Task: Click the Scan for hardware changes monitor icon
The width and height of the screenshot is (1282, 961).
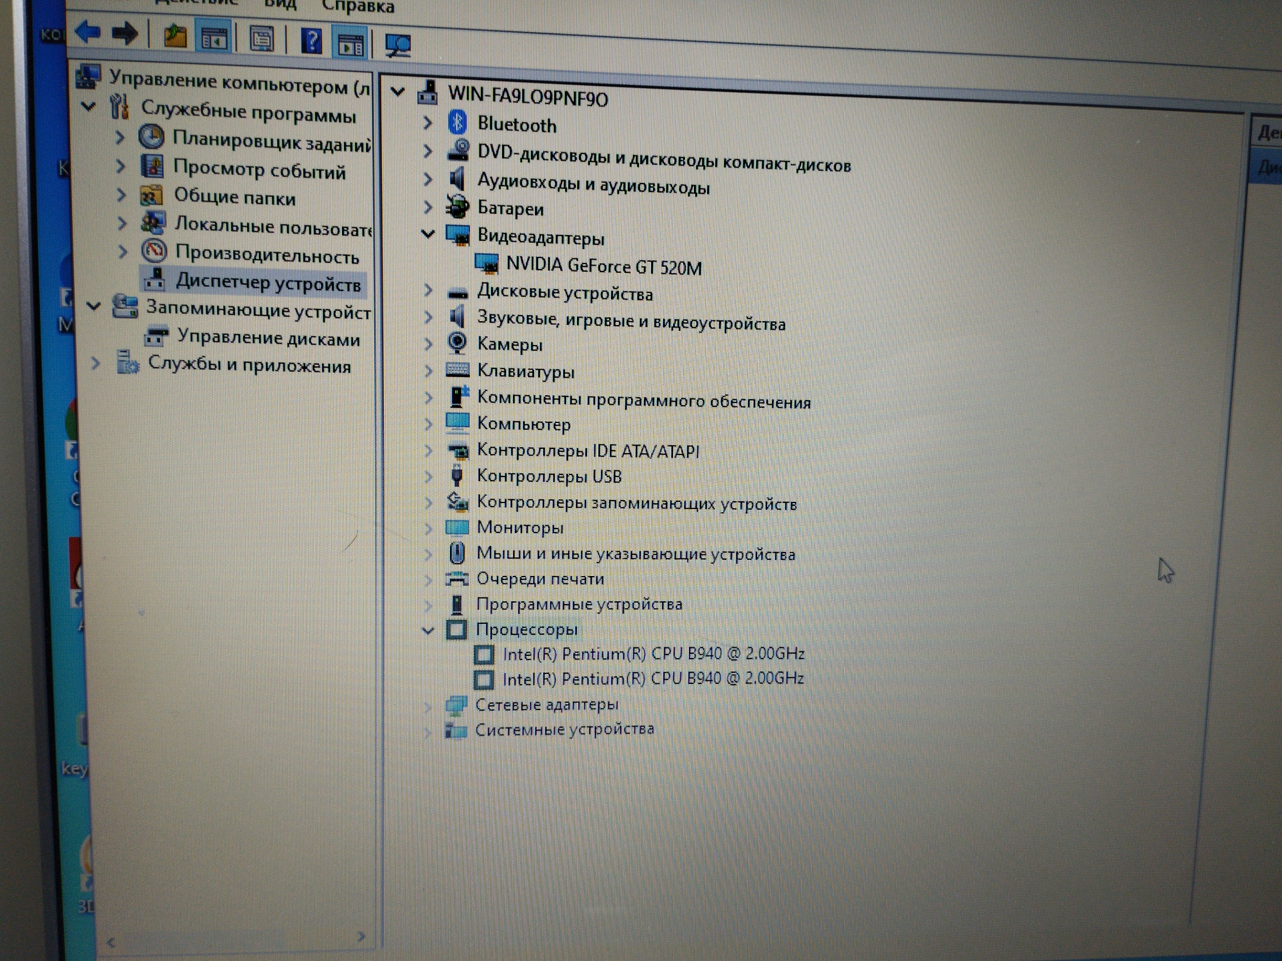Action: pyautogui.click(x=399, y=45)
